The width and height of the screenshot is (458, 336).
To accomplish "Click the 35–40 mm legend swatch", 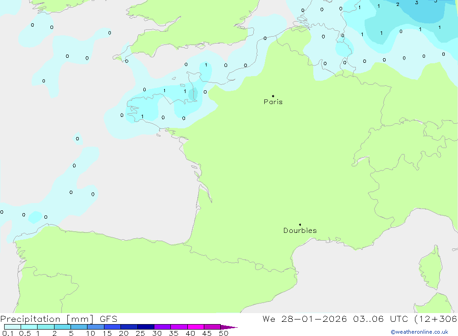I will tap(179, 327).
